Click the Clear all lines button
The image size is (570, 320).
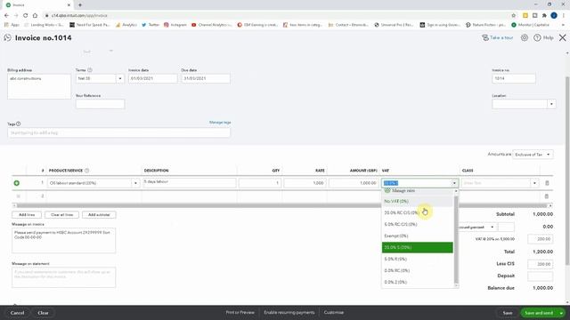point(61,215)
